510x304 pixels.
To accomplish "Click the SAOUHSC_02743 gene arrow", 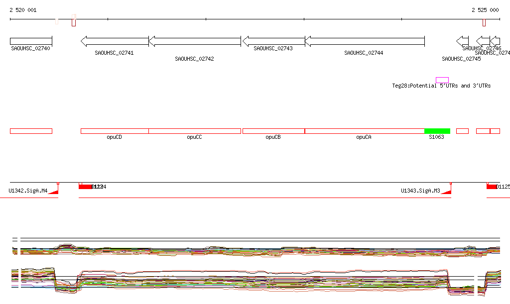I will tap(274, 41).
